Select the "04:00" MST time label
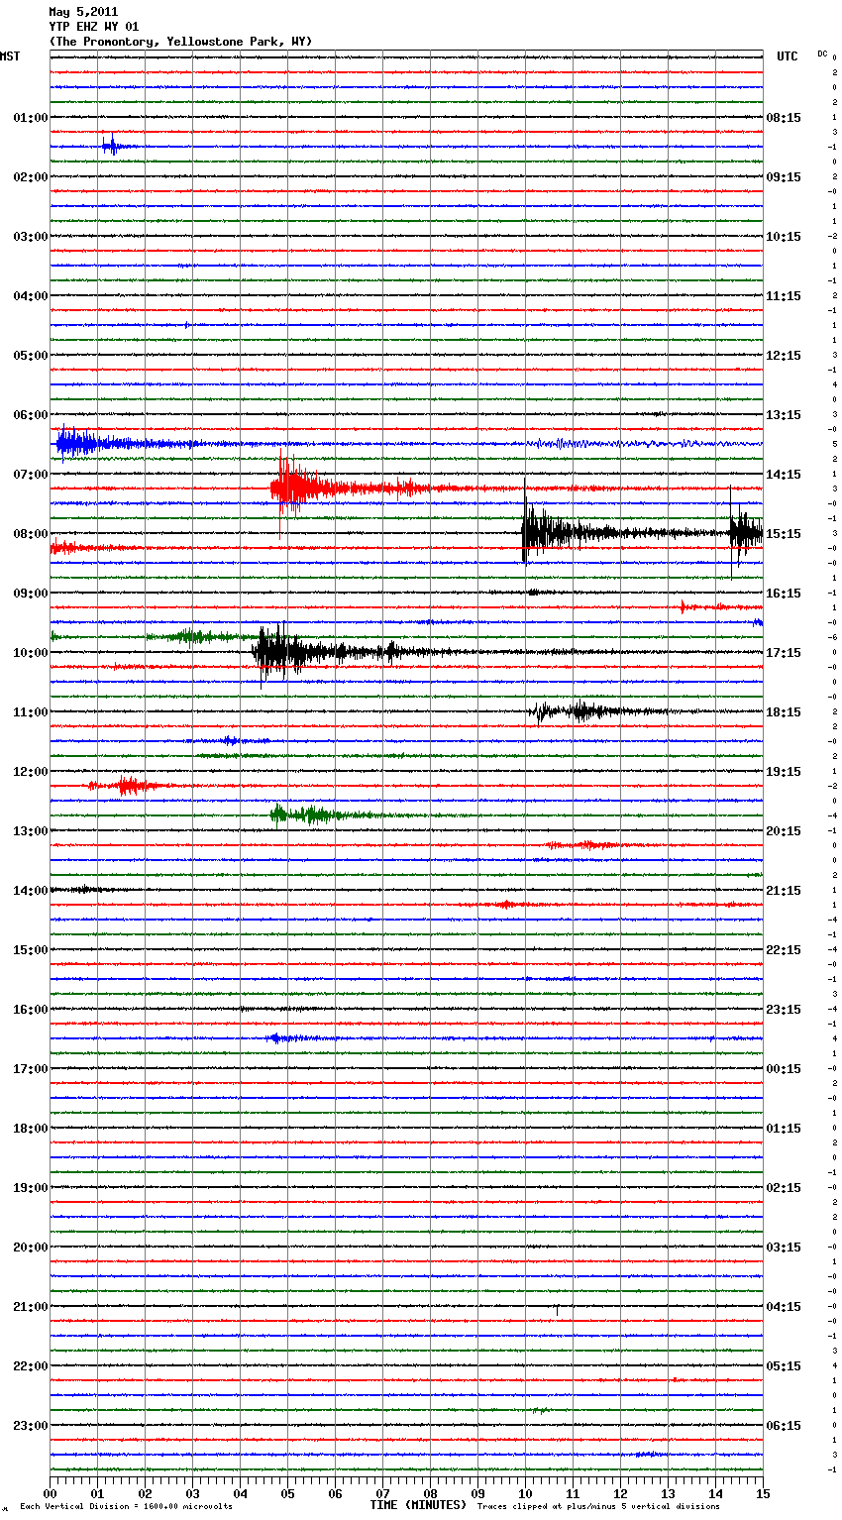842x1520 pixels. [x=31, y=296]
